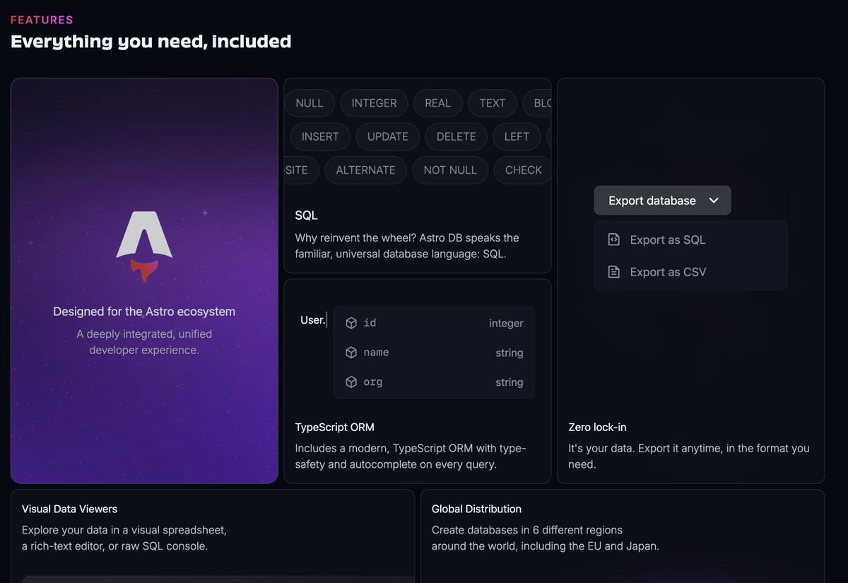This screenshot has height=583, width=848.
Task: Click the code file icon for Export as SQL
Action: point(614,240)
